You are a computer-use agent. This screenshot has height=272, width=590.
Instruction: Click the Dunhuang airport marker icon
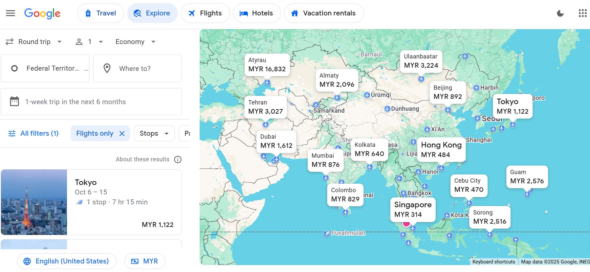(387, 109)
